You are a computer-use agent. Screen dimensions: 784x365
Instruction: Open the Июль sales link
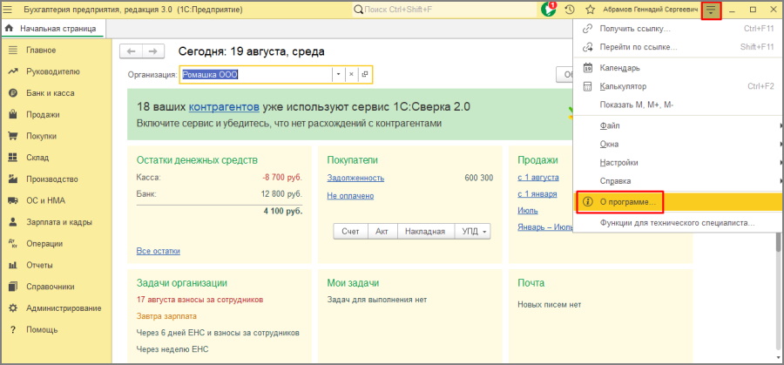tap(528, 211)
